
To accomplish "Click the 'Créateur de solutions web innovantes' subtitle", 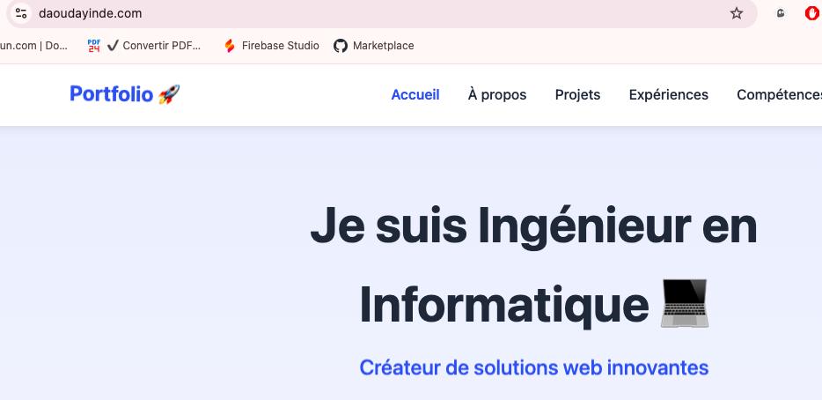I will click(x=533, y=367).
